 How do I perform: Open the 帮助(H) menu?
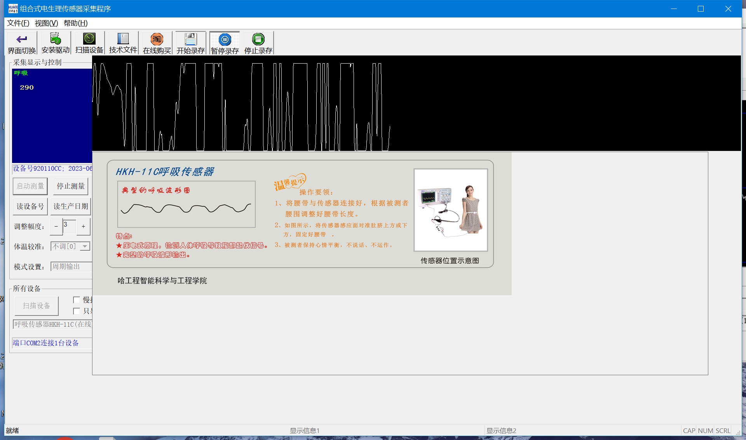pos(75,23)
